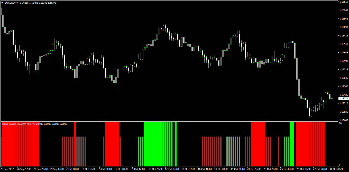Click price axis value 1.17590
The image size is (349, 172).
click(x=344, y=61)
